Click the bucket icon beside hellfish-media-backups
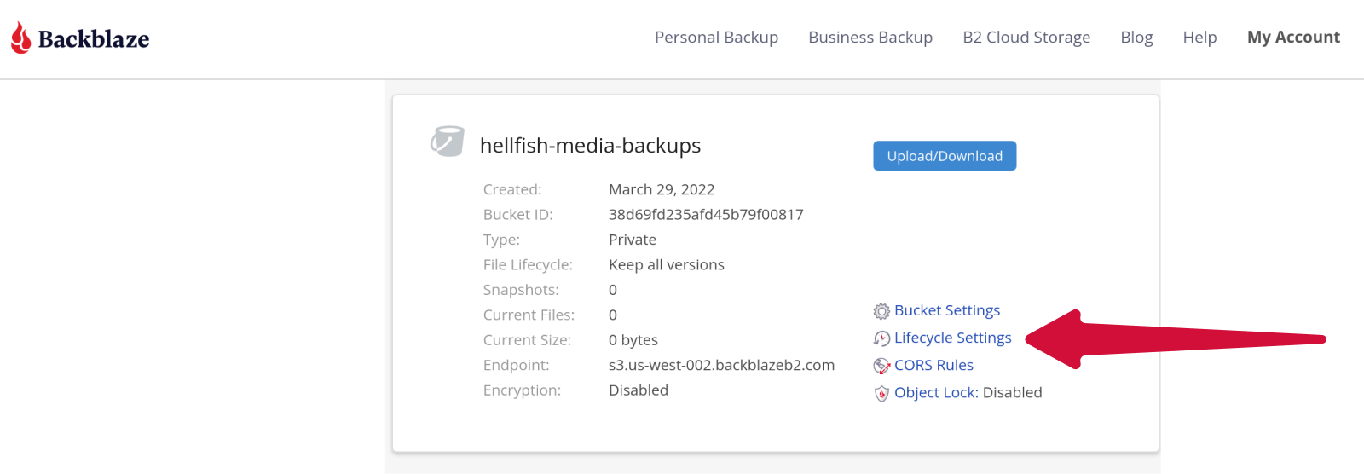 point(448,142)
